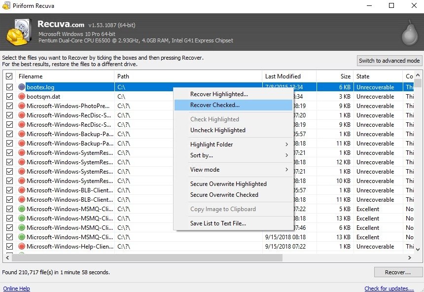Click the status circle icon beside bootex.log
Image resolution: width=424 pixels, height=292 pixels.
tap(22, 87)
